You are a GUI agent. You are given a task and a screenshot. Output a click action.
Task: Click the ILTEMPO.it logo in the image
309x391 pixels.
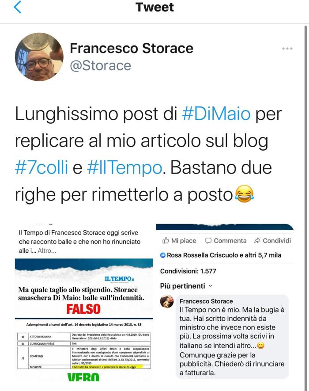tap(119, 279)
